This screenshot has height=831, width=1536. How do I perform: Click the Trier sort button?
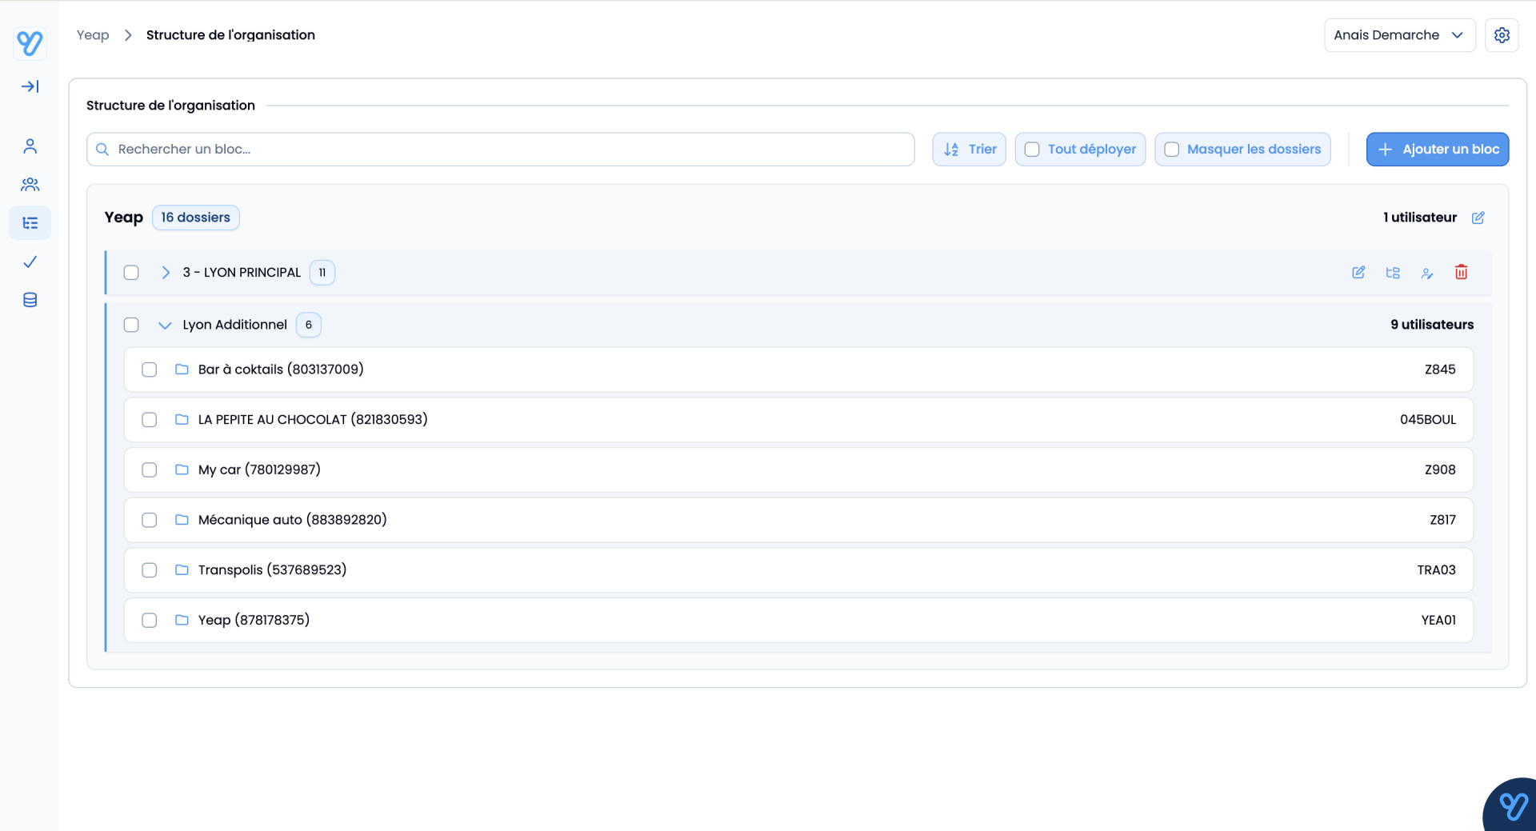point(969,150)
